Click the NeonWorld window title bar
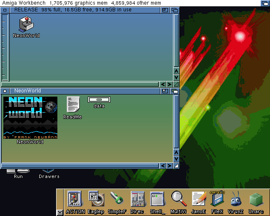Screen dimensions: 270x216 coord(85,91)
